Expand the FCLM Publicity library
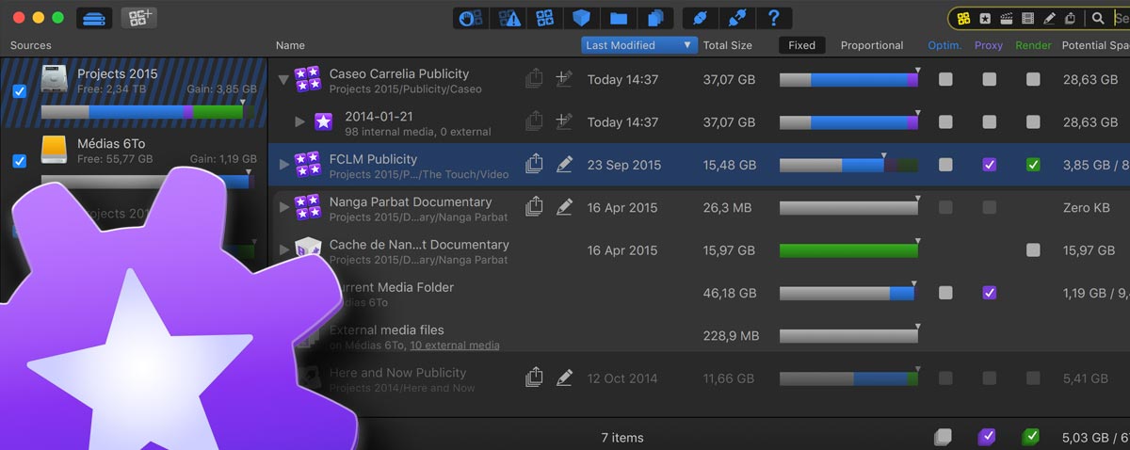This screenshot has height=450, width=1130. 284,164
